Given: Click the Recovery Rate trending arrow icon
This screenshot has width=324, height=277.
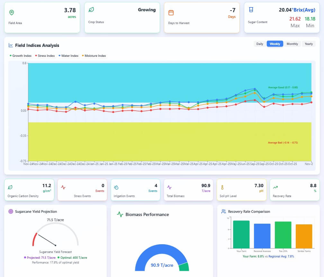Looking at the screenshot, I should [275, 187].
